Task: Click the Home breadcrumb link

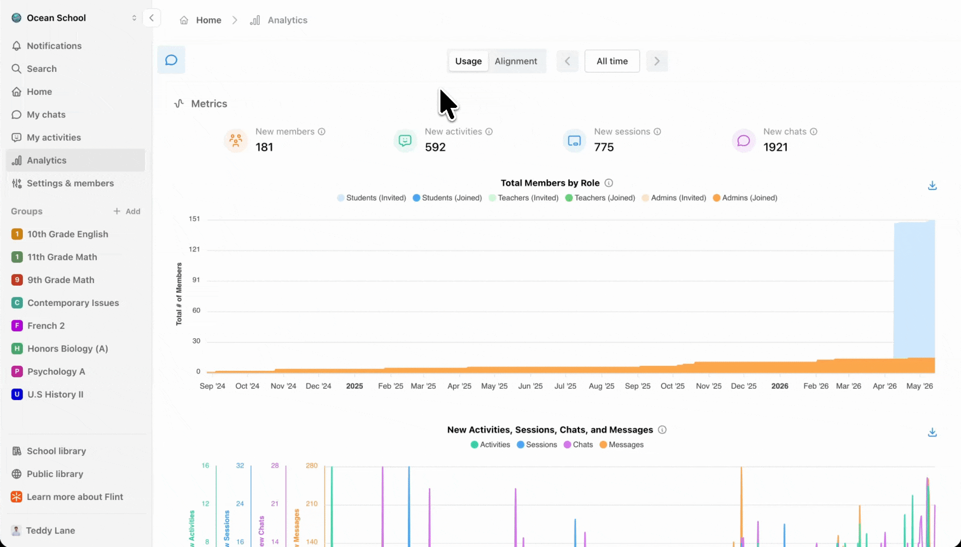Action: 209,20
